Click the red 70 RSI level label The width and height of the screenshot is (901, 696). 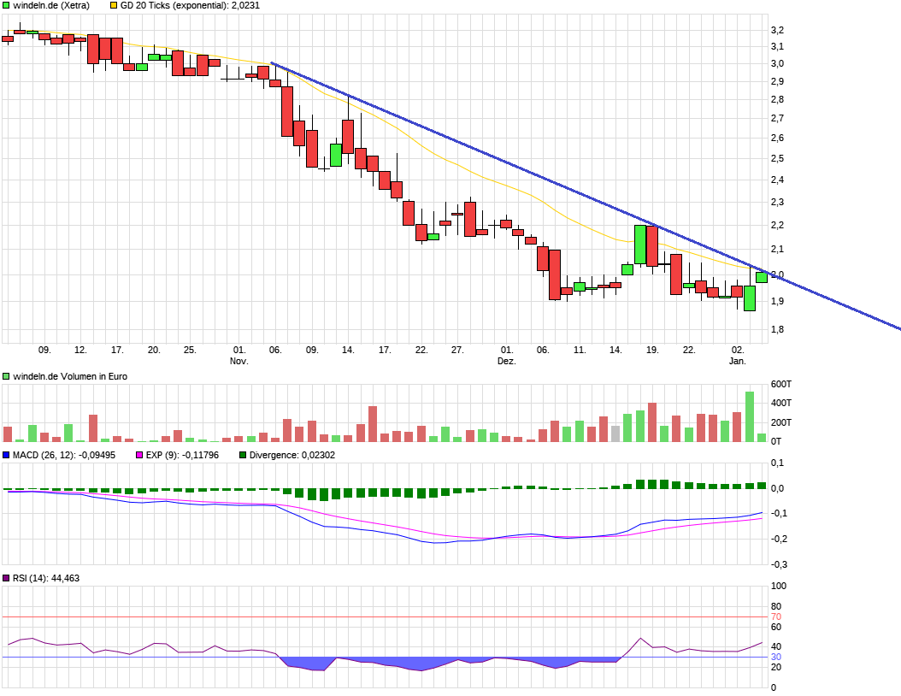(x=776, y=616)
